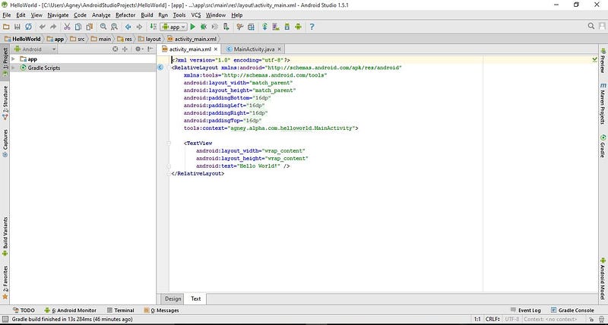Click the Undo arrow icon

(42, 27)
